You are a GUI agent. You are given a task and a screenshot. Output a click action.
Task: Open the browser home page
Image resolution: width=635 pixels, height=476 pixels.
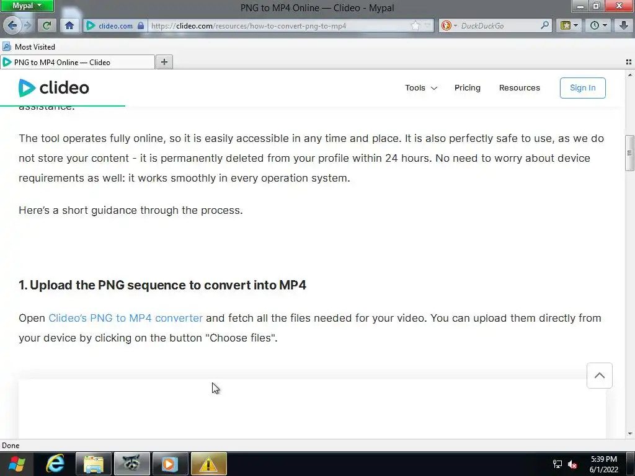point(69,25)
